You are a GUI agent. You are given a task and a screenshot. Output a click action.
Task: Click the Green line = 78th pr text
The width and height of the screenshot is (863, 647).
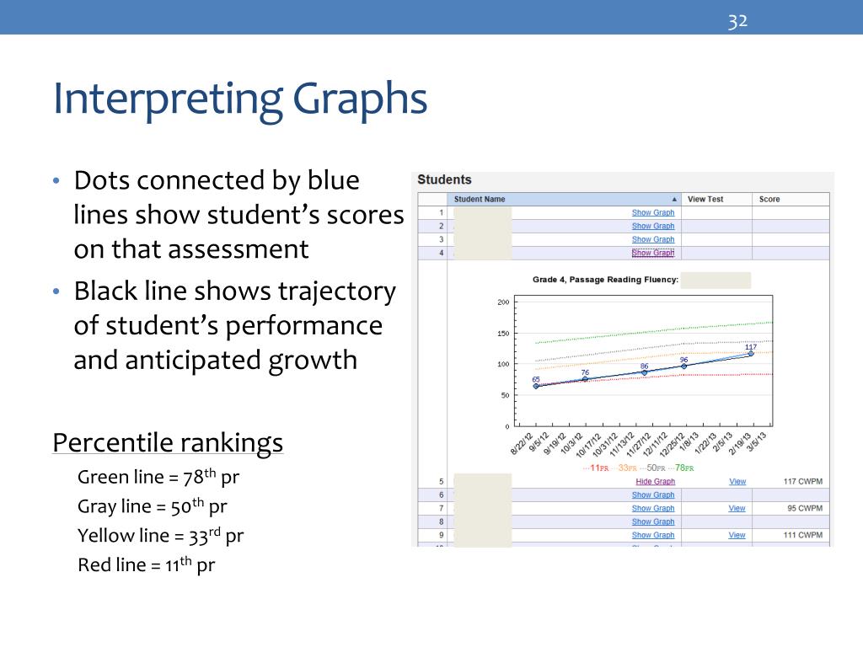click(158, 477)
